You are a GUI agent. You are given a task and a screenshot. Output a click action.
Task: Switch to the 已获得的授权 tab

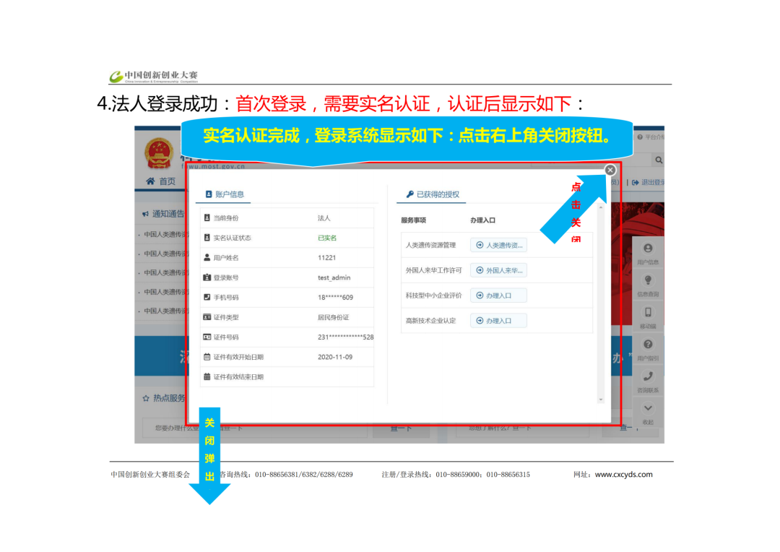point(432,194)
